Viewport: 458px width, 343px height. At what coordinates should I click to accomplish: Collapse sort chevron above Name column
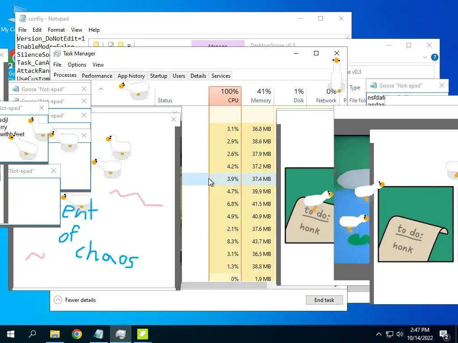(x=101, y=89)
